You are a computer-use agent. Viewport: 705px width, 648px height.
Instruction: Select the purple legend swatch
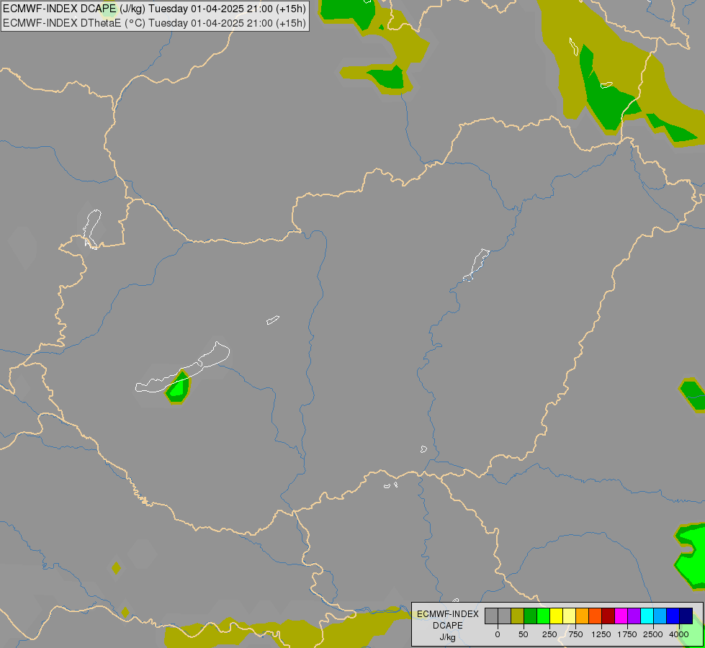tap(634, 616)
